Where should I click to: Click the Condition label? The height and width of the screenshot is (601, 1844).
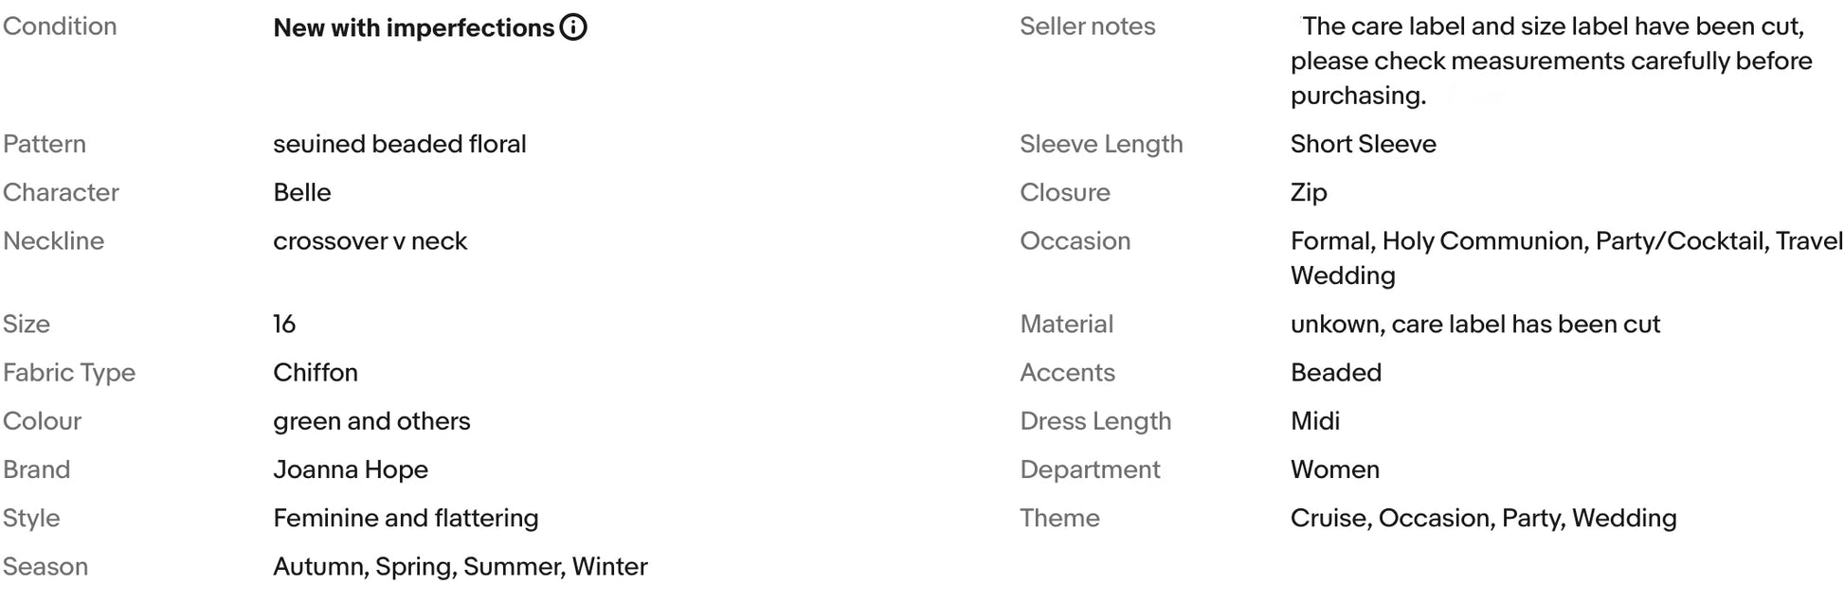click(x=60, y=27)
